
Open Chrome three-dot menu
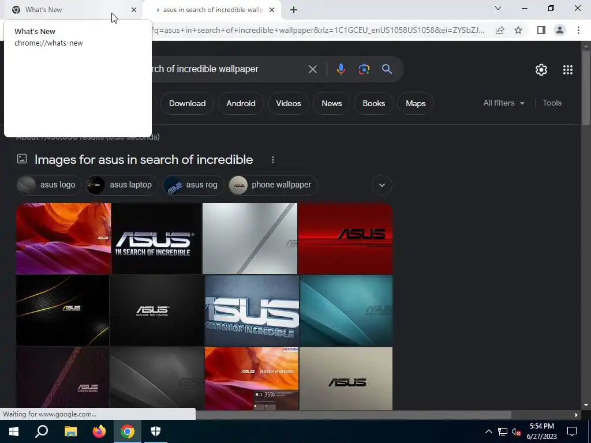[x=578, y=30]
